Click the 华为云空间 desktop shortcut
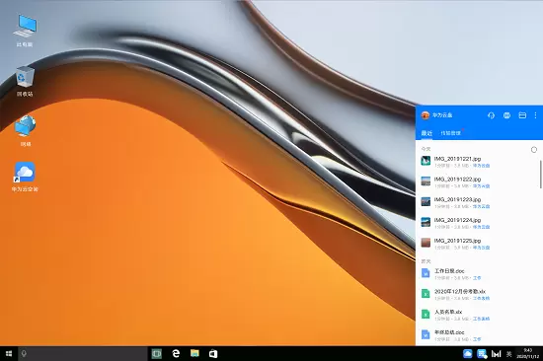 25,177
